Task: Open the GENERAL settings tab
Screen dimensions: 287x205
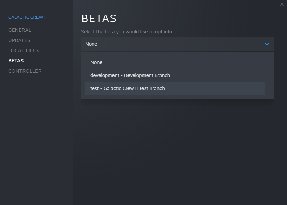Action: pyautogui.click(x=19, y=30)
